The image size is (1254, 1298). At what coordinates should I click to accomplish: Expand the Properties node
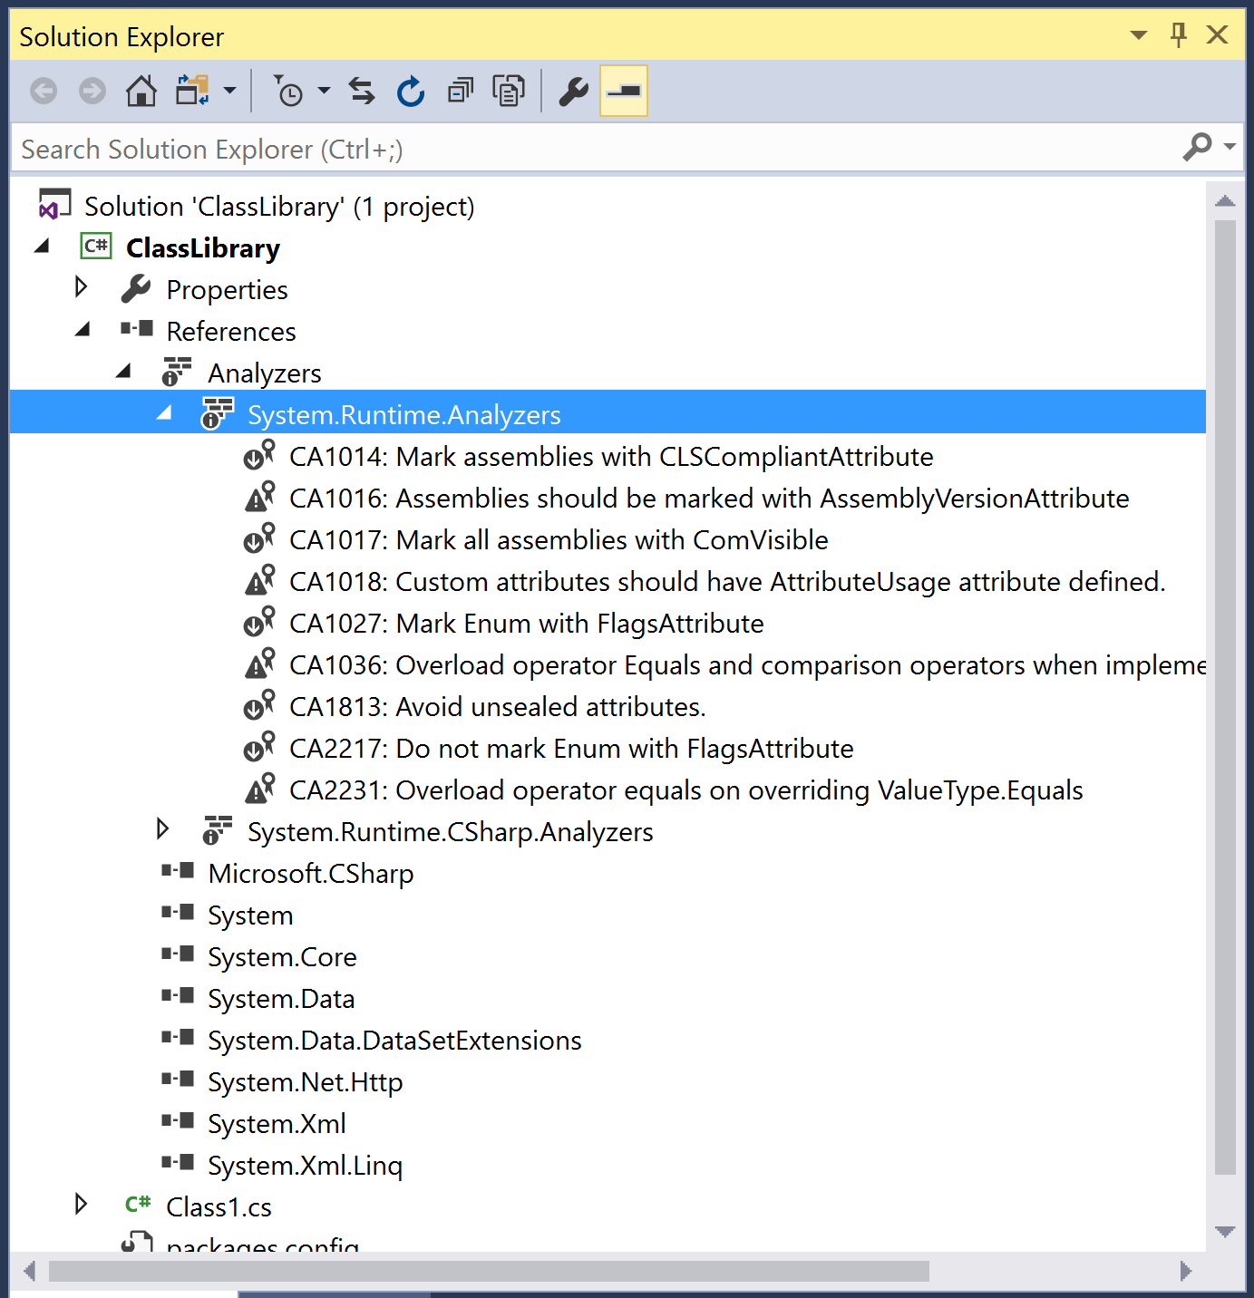82,287
